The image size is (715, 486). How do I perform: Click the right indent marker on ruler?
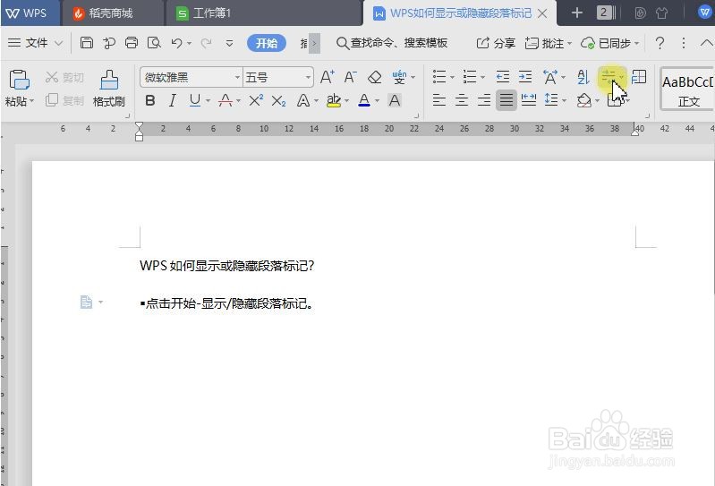click(634, 132)
